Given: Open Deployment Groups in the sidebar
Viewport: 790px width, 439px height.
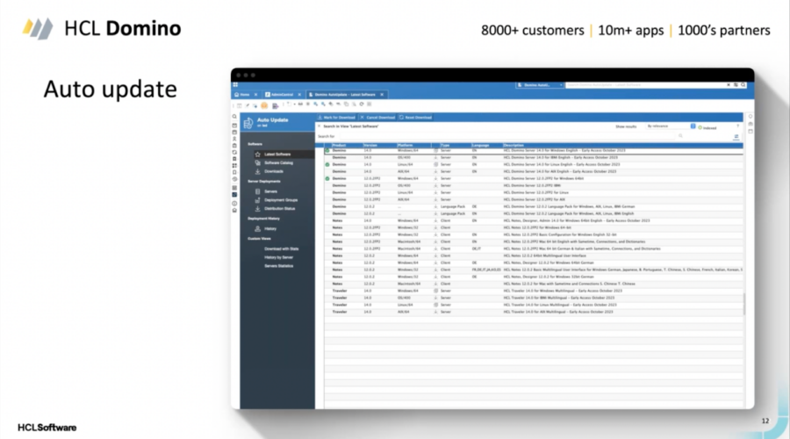Looking at the screenshot, I should (281, 200).
